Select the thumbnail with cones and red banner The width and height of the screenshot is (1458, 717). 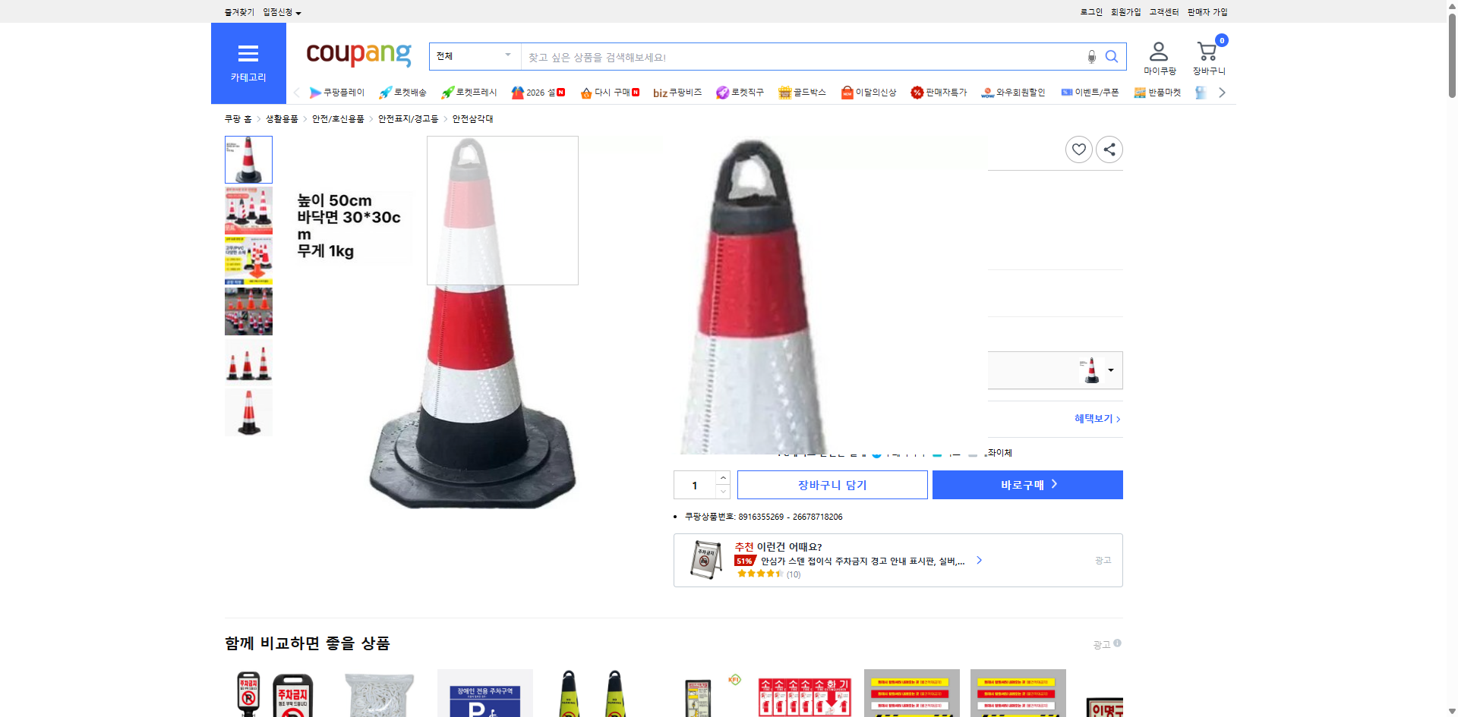point(248,210)
